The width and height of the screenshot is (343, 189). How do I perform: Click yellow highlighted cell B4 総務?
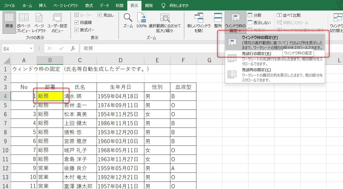(x=50, y=96)
